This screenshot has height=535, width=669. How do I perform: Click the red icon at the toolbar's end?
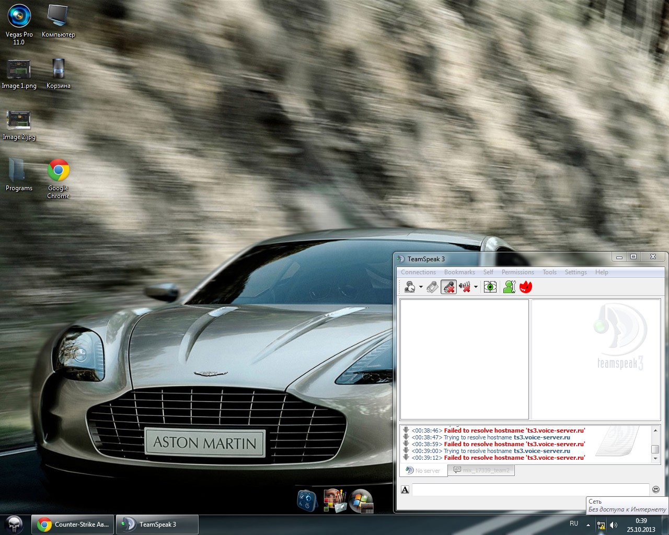526,287
